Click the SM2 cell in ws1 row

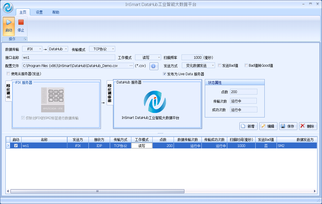297,146
